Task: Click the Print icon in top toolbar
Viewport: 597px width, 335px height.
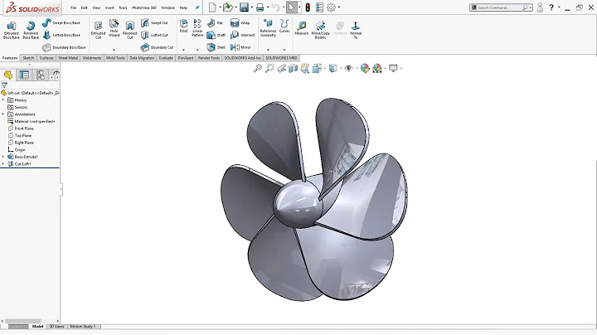Action: 260,7
